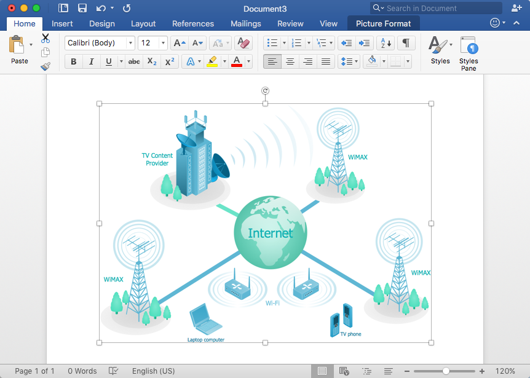This screenshot has width=530, height=378.
Task: Click English (US) language in status bar
Action: click(153, 371)
